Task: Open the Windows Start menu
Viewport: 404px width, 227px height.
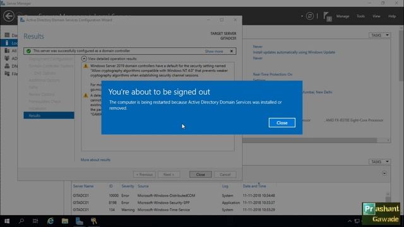Action: (7, 221)
